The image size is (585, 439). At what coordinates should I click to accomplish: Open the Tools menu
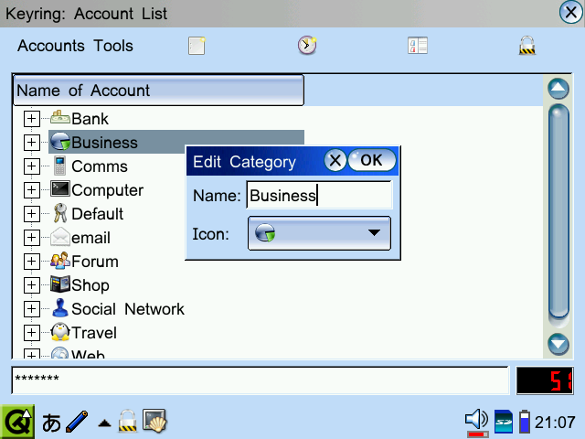click(x=112, y=46)
